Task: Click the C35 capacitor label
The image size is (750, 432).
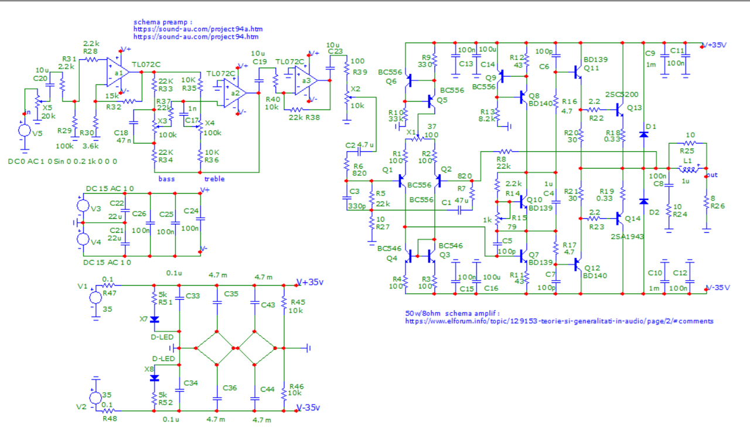Action: 231,294
